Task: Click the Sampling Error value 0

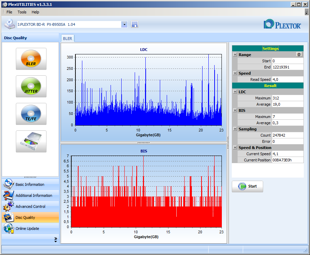Action: point(288,141)
